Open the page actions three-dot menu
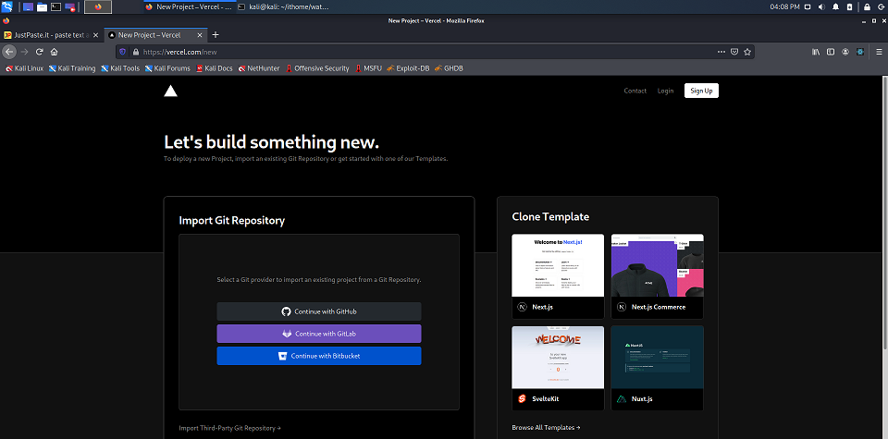Viewport: 888px width, 439px height. (721, 52)
